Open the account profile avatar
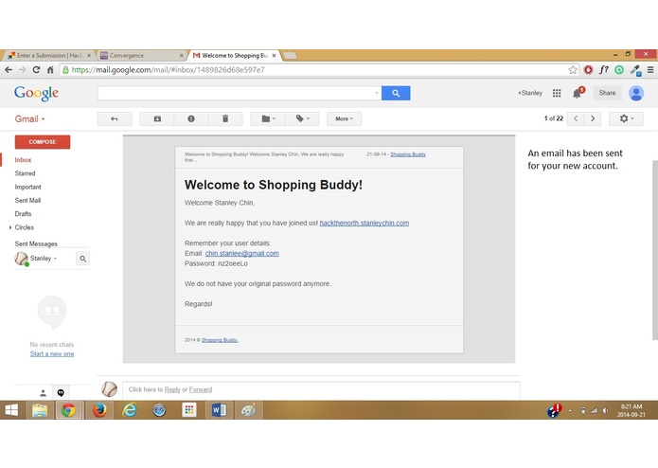 pyautogui.click(x=636, y=93)
